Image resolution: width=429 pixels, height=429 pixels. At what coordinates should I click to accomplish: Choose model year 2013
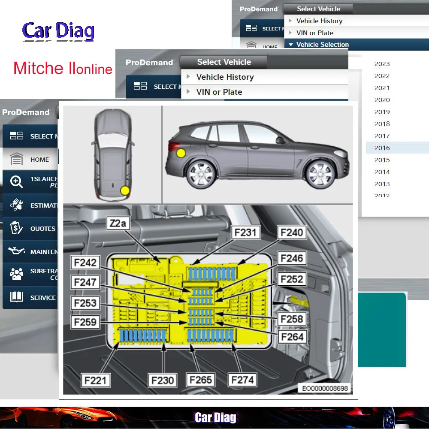[x=382, y=184]
